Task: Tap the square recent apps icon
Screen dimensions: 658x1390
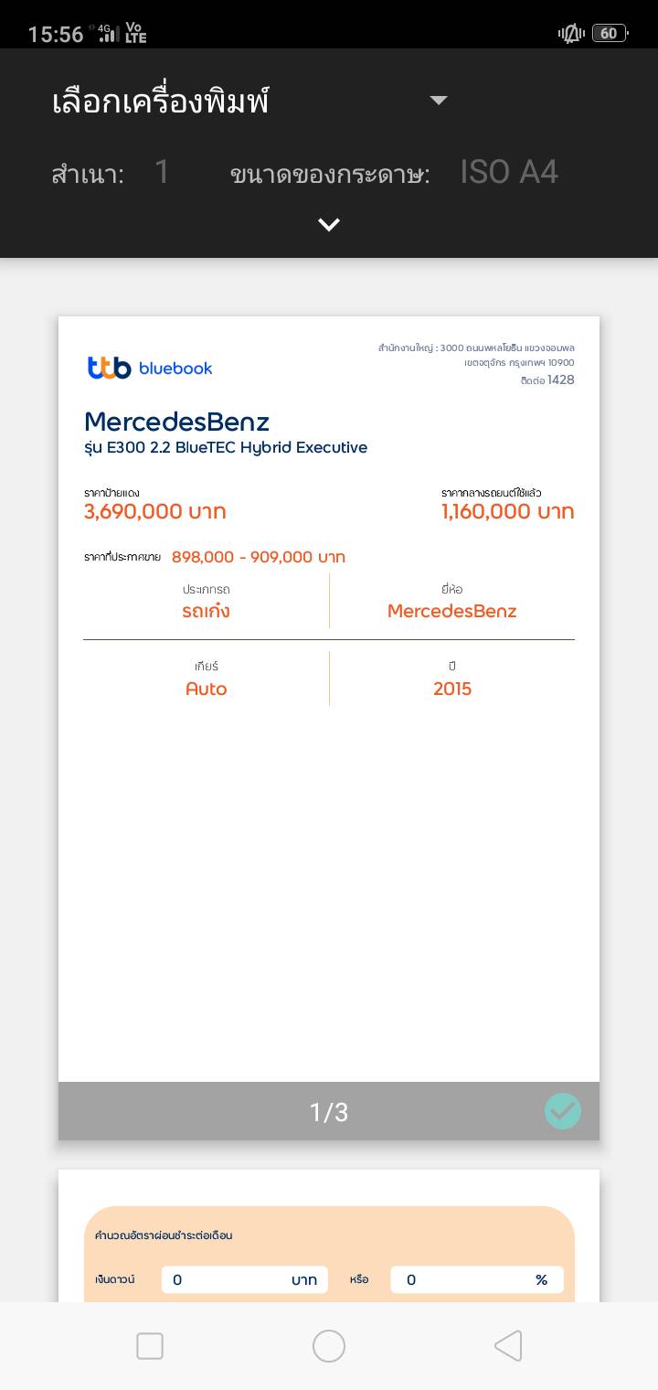Action: [150, 1346]
